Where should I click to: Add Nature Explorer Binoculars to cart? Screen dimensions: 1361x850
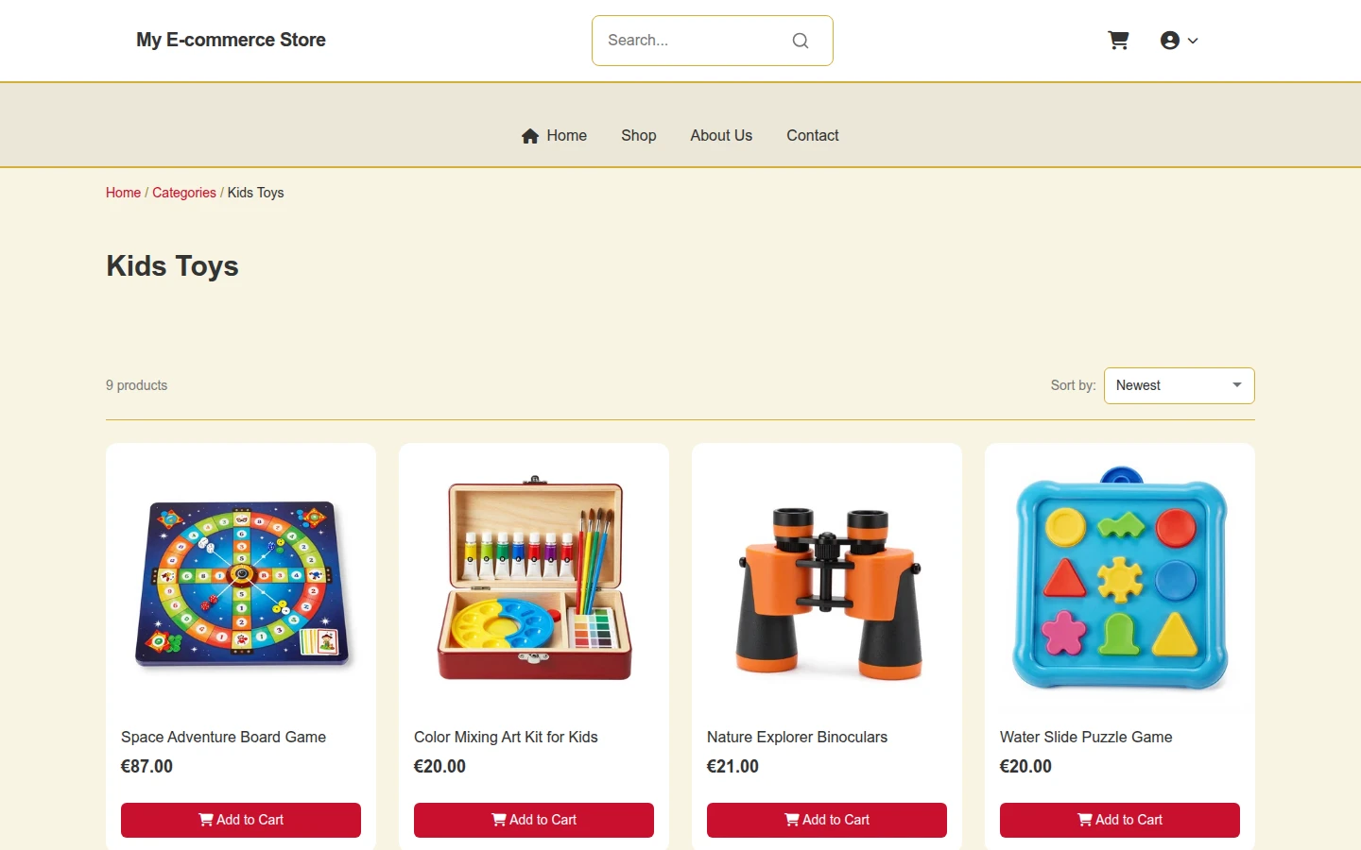(827, 820)
